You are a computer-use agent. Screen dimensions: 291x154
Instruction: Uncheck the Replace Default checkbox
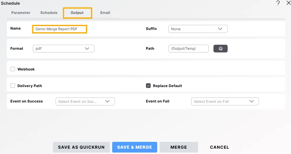[148, 86]
